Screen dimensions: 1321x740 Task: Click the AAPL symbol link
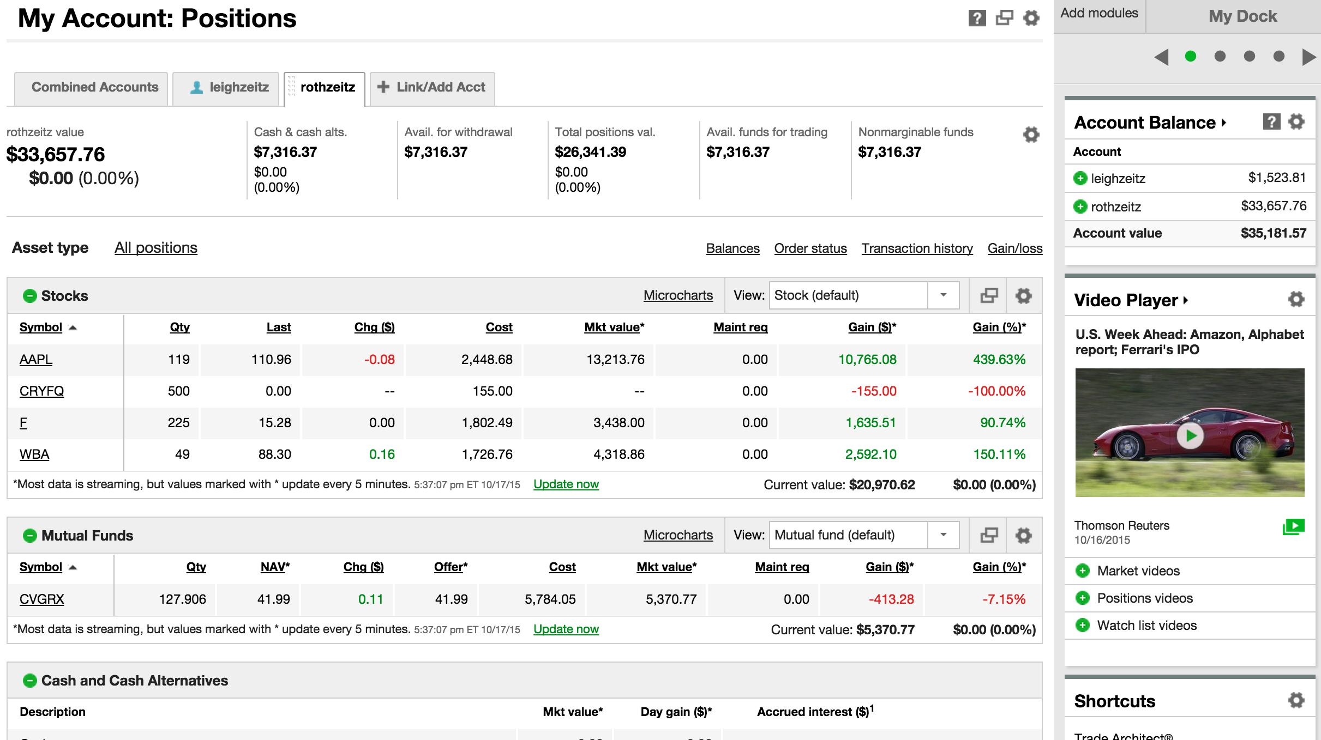(36, 360)
